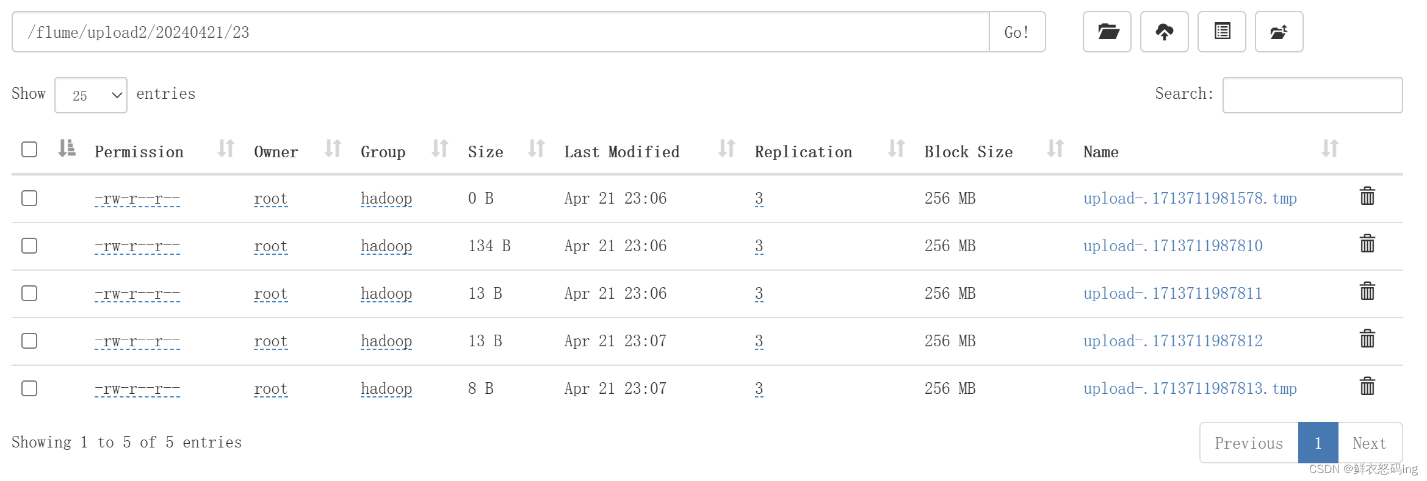This screenshot has height=481, width=1427.
Task: Open the Show entries dropdown
Action: 91,95
